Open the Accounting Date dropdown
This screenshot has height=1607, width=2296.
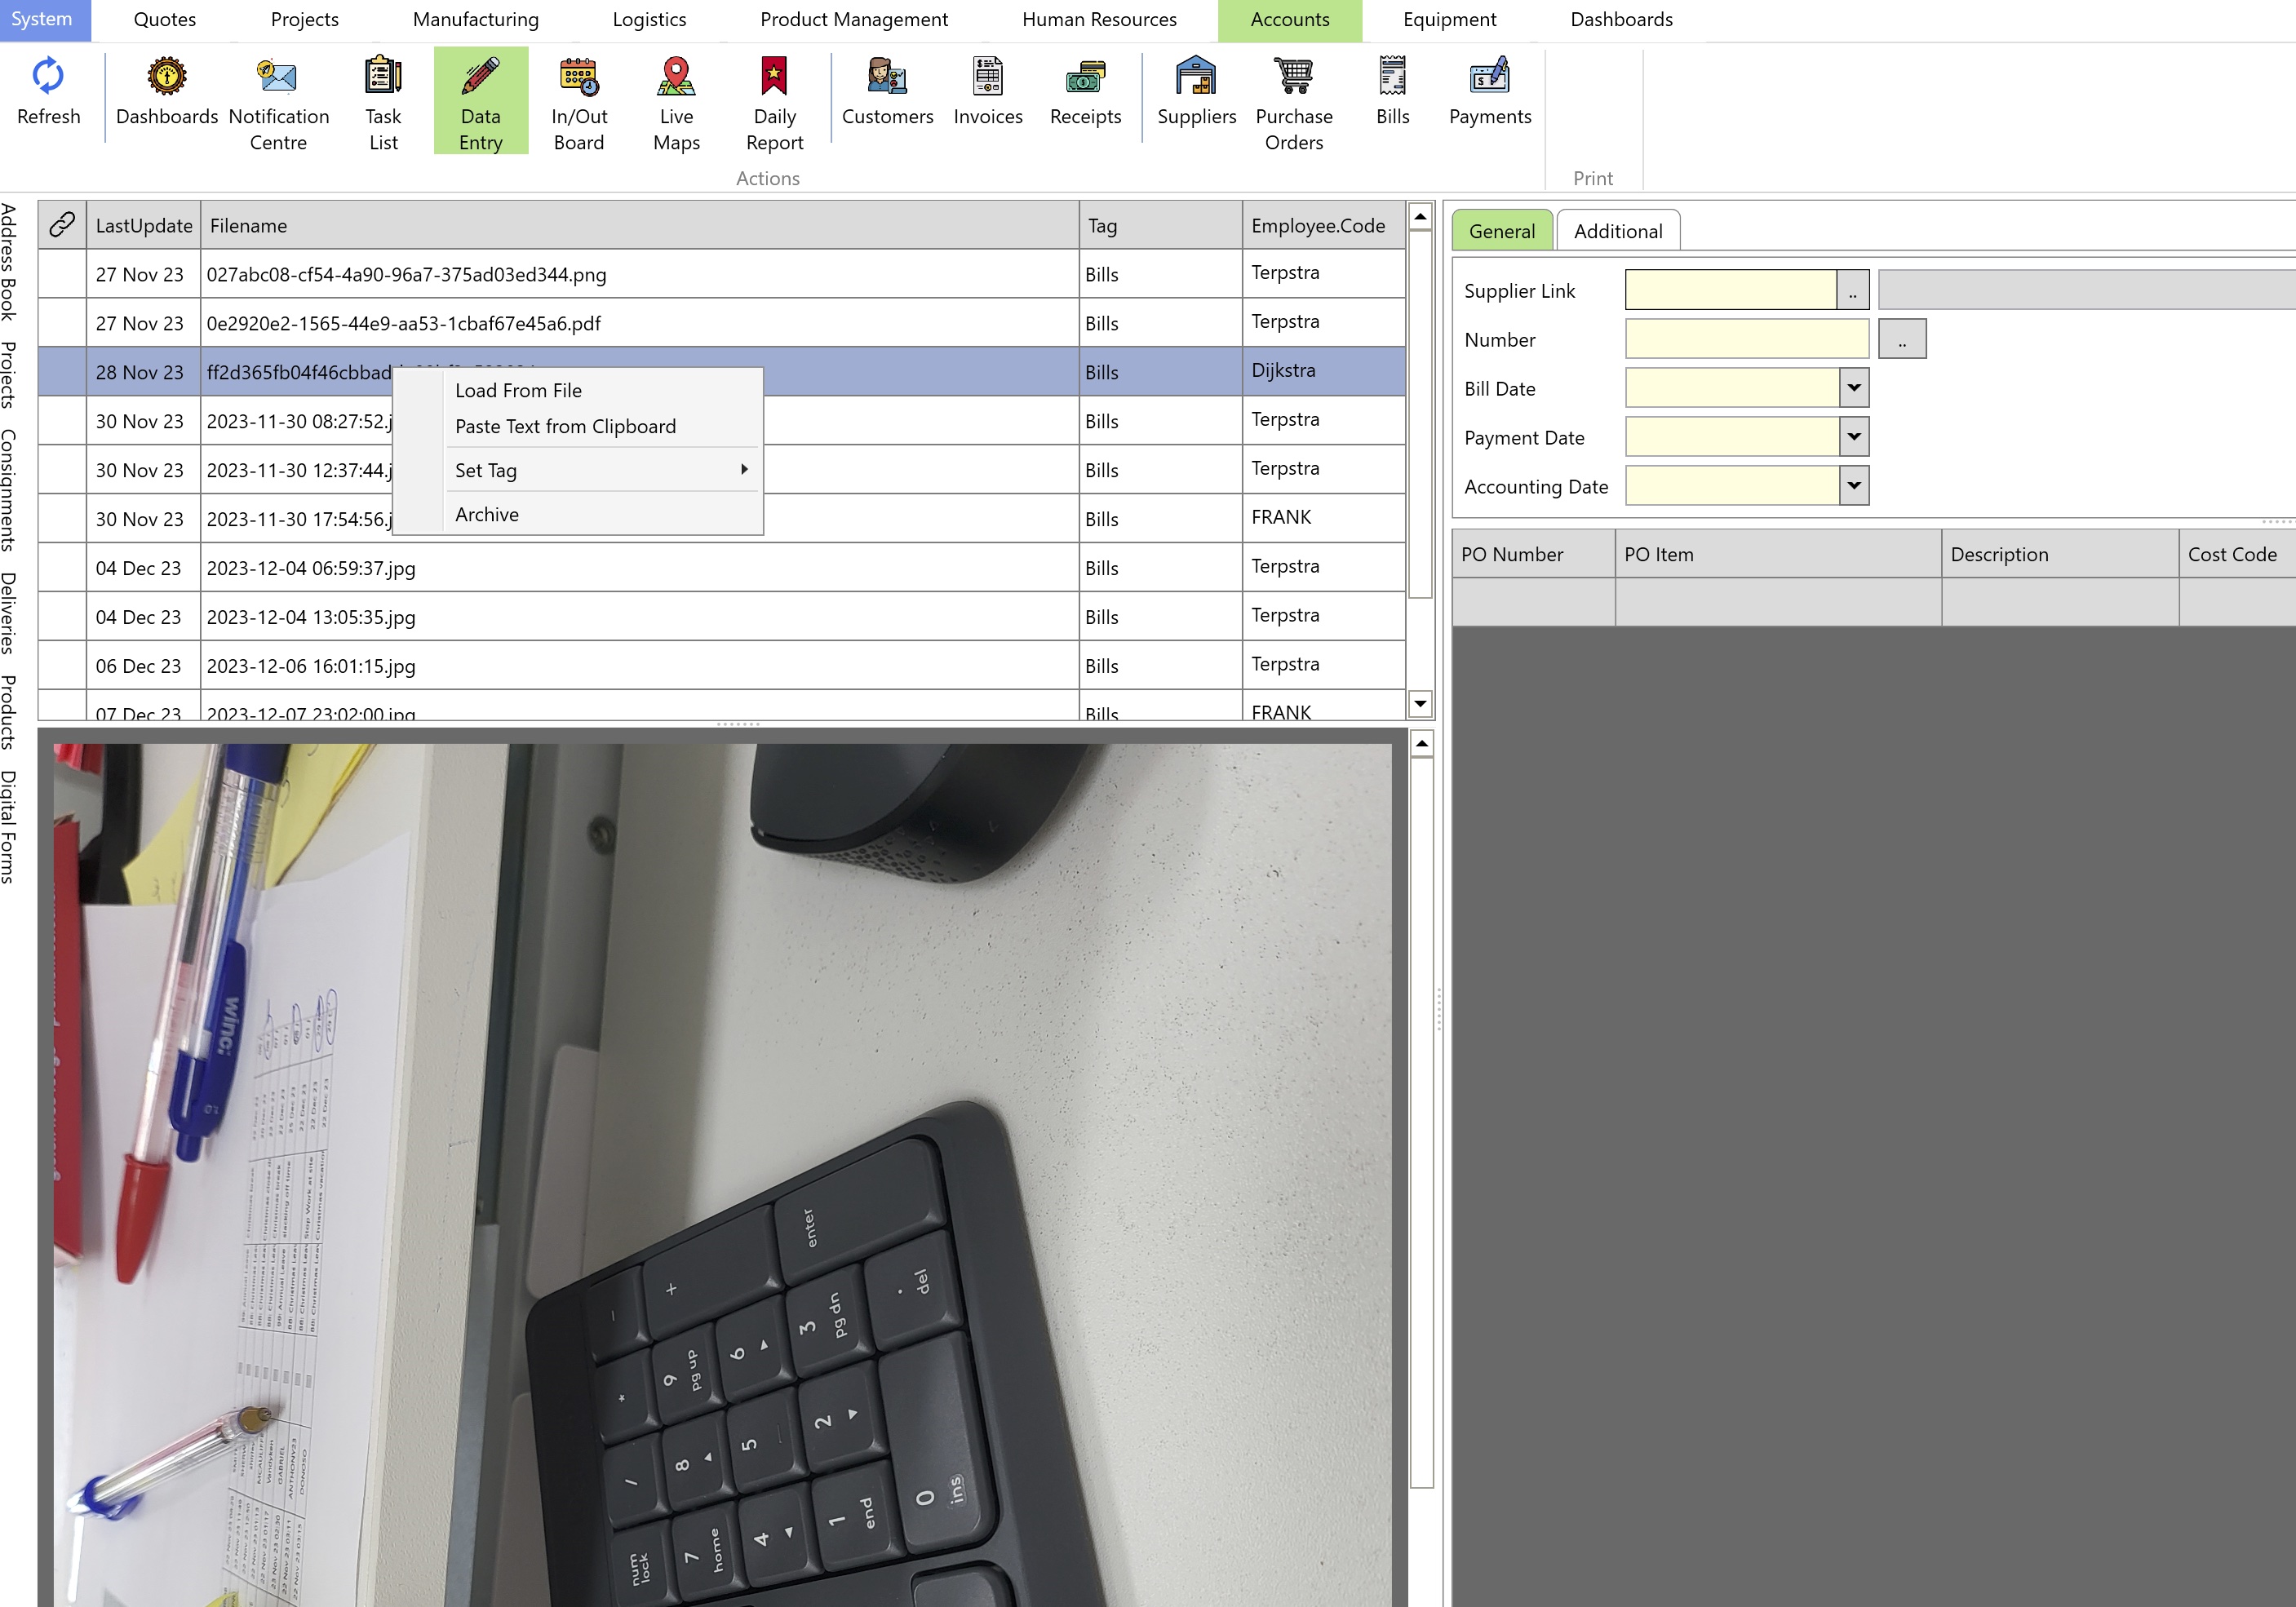[1853, 486]
